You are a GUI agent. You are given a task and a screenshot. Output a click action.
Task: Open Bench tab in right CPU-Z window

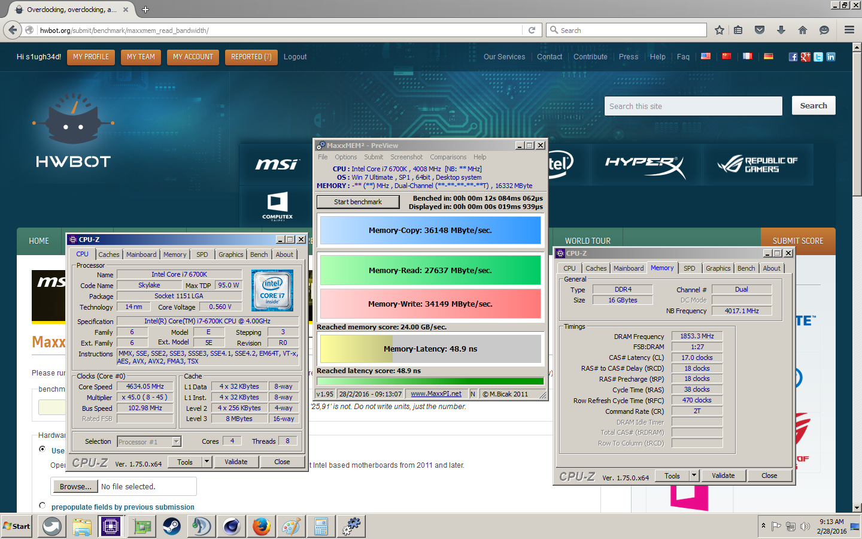pyautogui.click(x=746, y=268)
